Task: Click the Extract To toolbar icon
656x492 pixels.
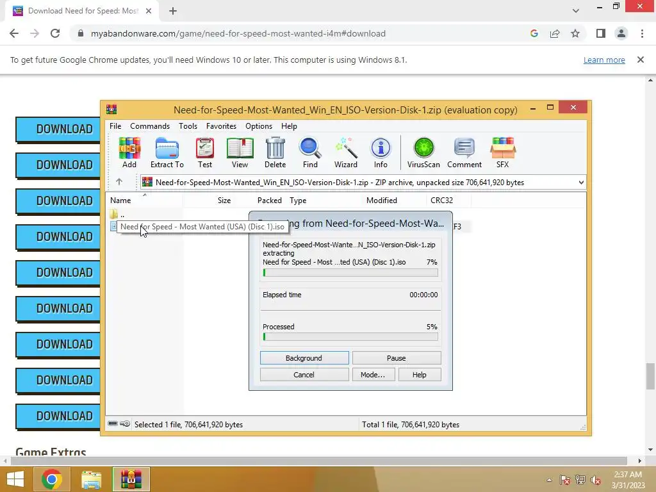Action: point(167,152)
